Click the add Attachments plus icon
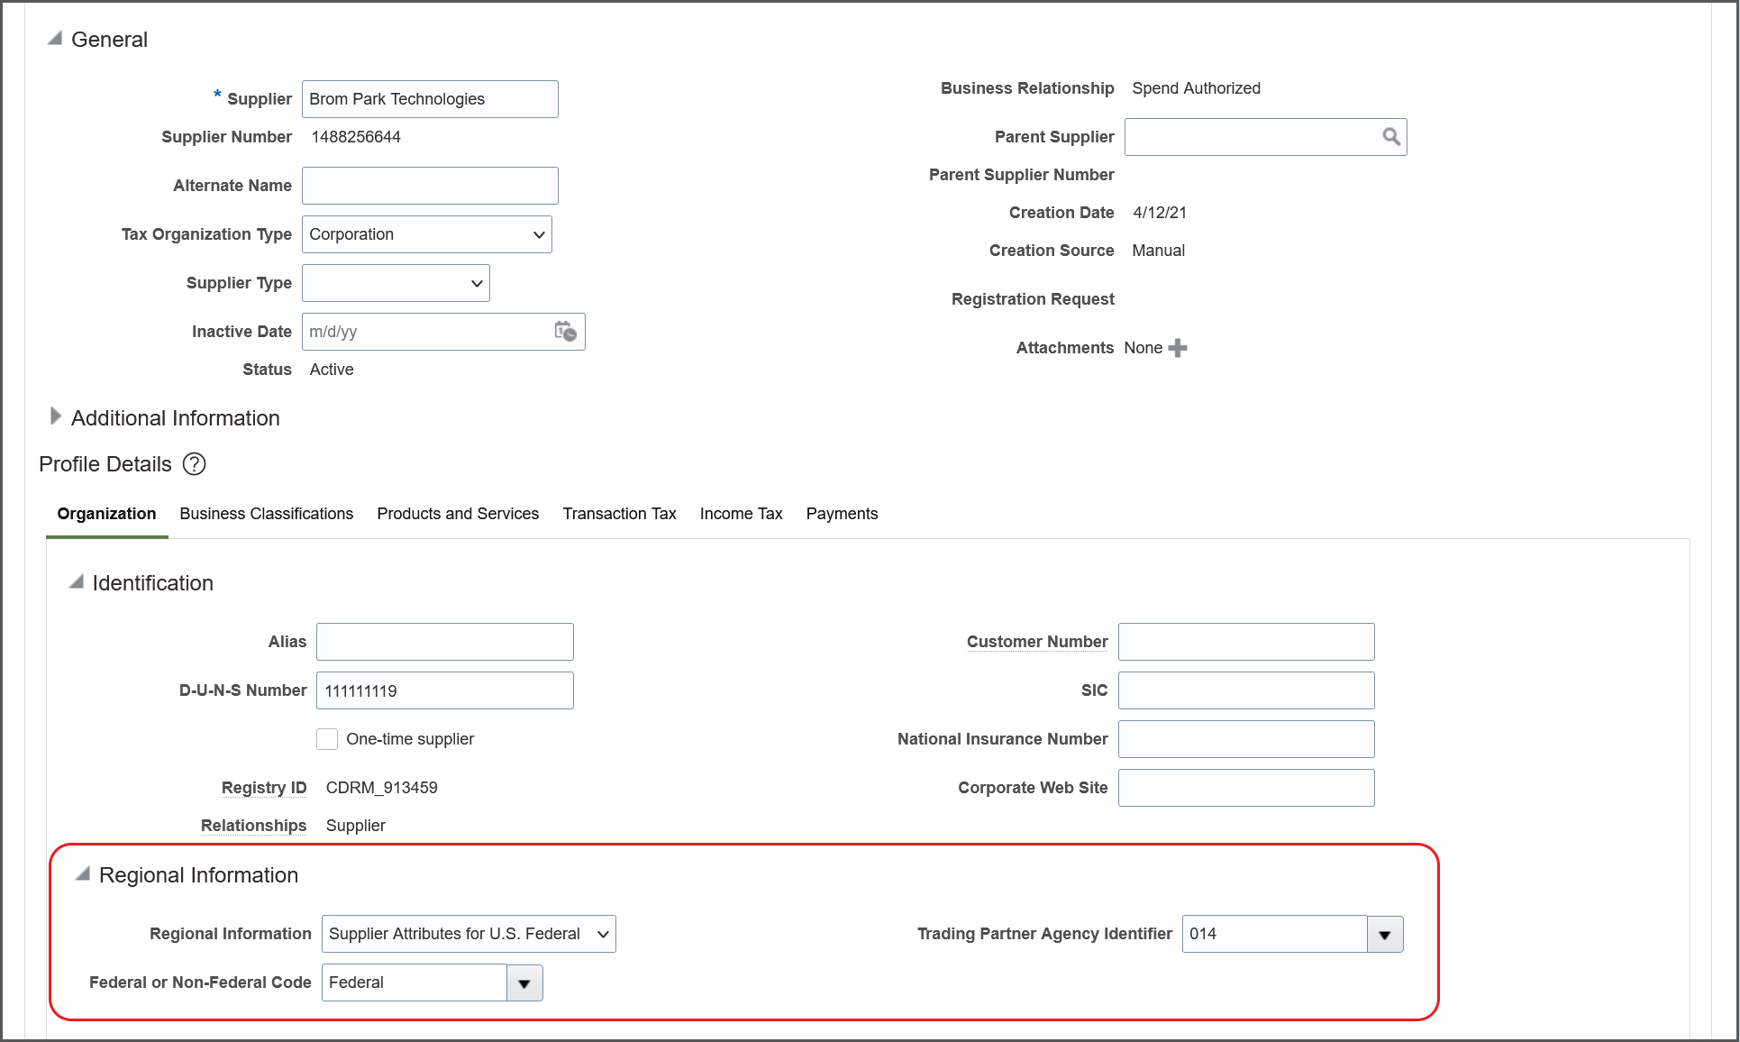Viewport: 1740px width, 1042px height. [x=1178, y=348]
